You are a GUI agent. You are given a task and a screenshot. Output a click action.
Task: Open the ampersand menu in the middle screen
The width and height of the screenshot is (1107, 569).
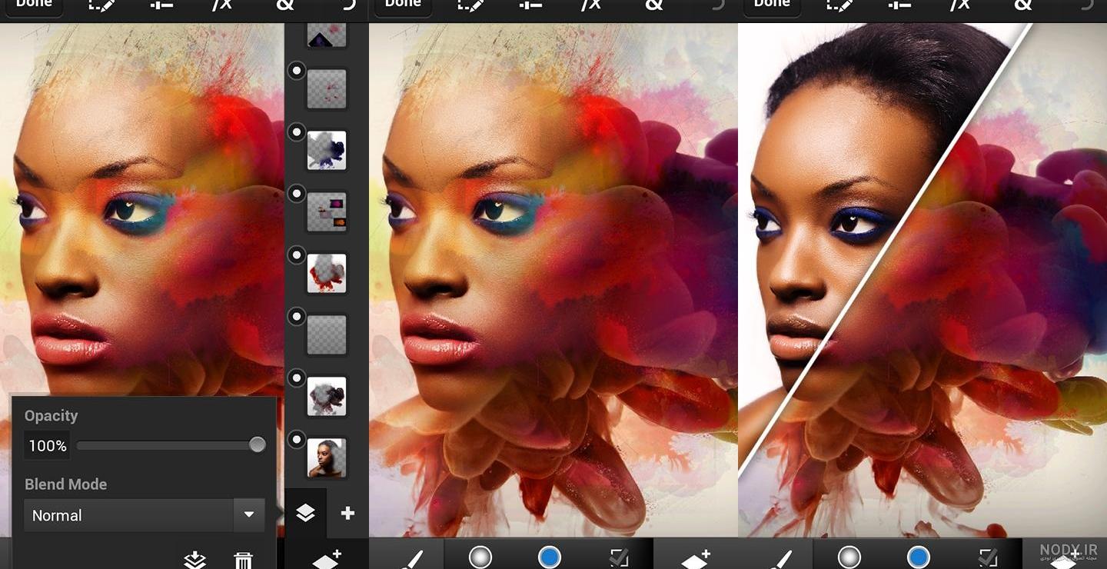[x=653, y=5]
